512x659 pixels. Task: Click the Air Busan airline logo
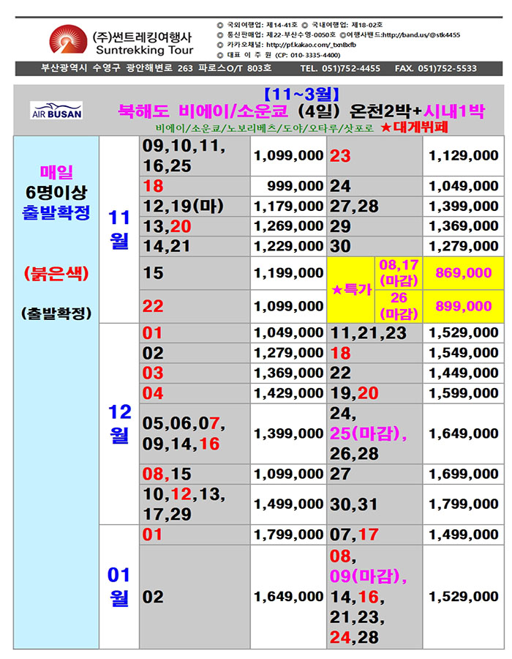(56, 112)
